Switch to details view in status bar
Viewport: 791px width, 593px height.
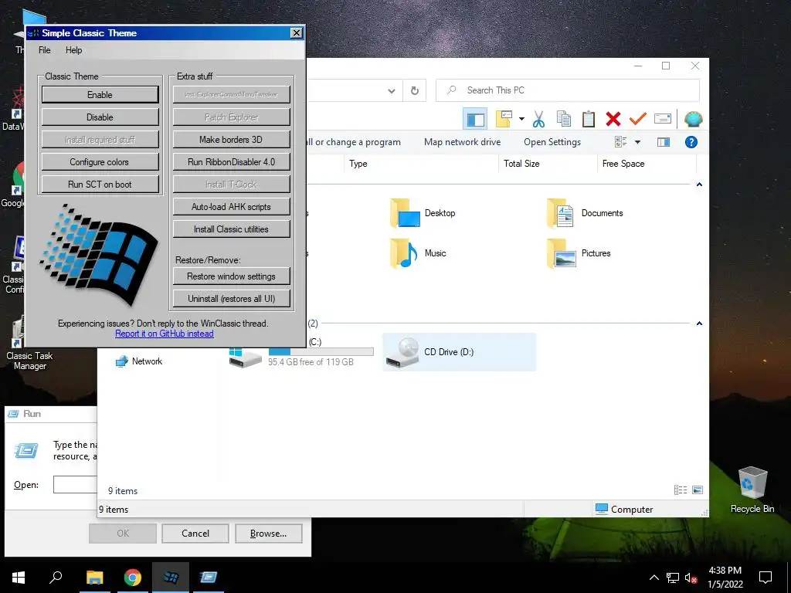[x=681, y=490]
